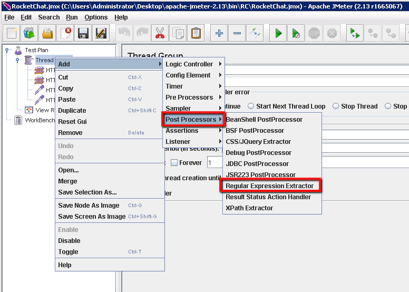Select Test Plan tree node

pos(36,50)
